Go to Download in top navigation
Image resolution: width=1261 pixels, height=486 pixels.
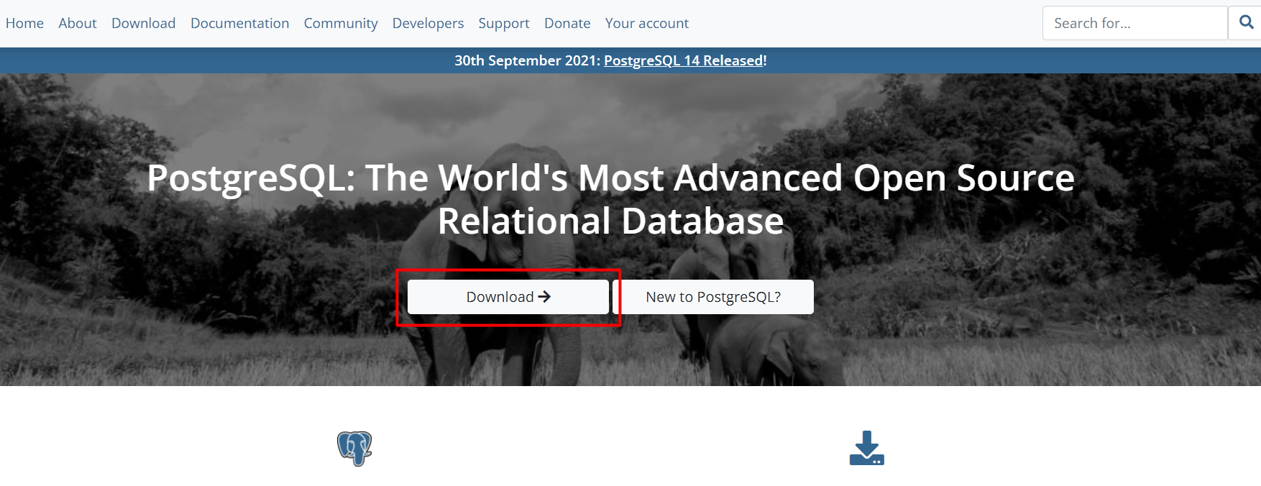[x=143, y=23]
